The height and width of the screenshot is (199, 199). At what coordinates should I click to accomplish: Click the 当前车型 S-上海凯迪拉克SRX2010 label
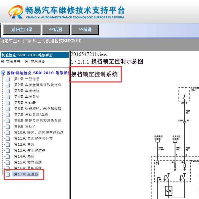(x=41, y=41)
